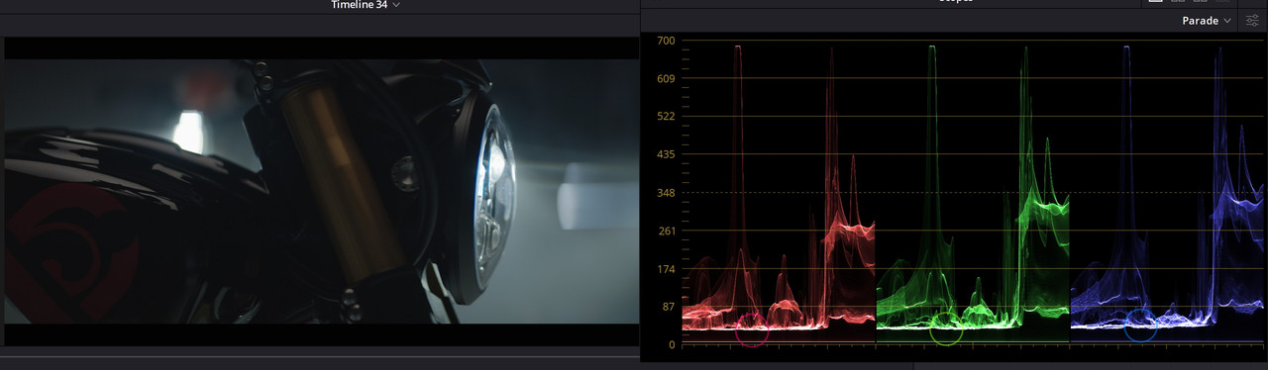This screenshot has width=1268, height=370.
Task: Click the bright background light in viewer
Action: (187, 133)
